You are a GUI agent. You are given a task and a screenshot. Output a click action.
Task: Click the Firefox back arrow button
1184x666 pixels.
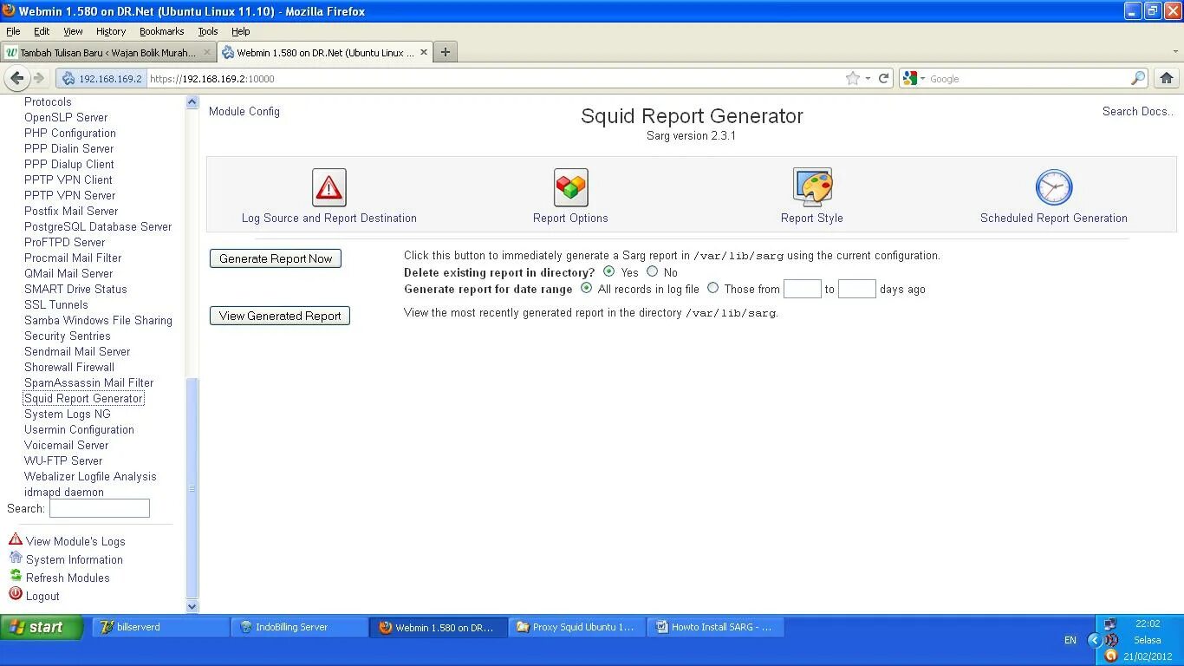[x=16, y=78]
